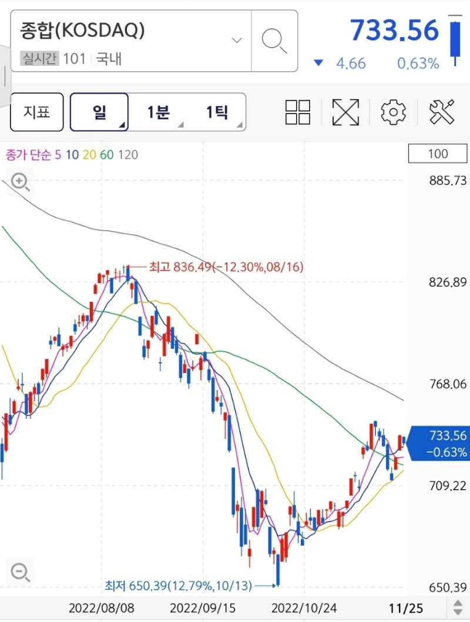The width and height of the screenshot is (470, 622).
Task: Click the price change value 4.66
Action: tap(351, 64)
